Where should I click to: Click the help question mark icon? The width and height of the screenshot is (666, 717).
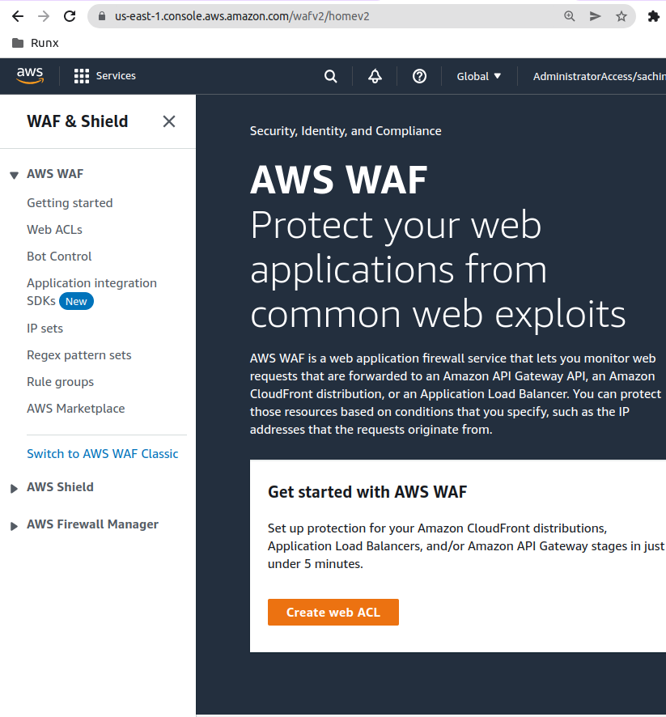pyautogui.click(x=419, y=76)
